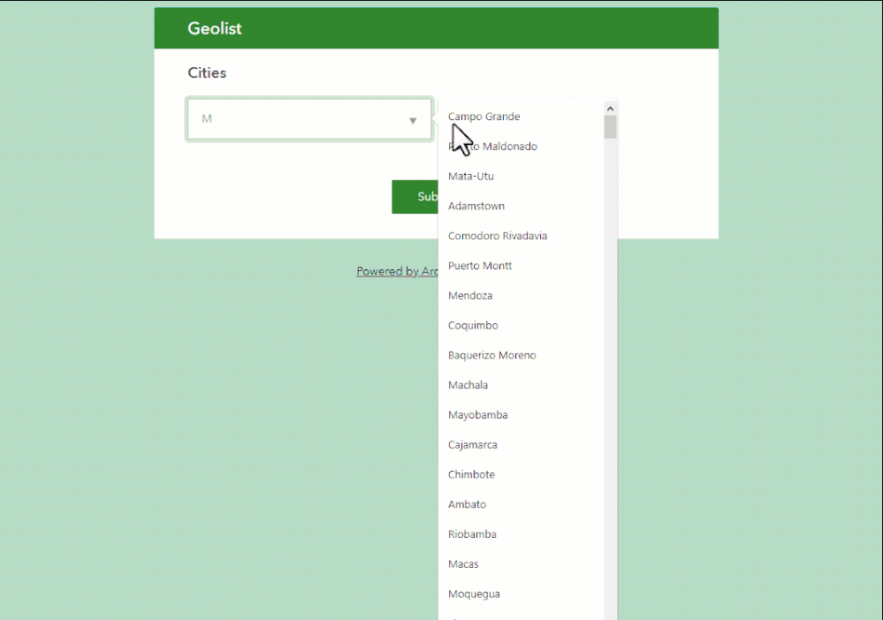This screenshot has width=883, height=620.
Task: Open the Cities dropdown arrow
Action: [x=412, y=119]
